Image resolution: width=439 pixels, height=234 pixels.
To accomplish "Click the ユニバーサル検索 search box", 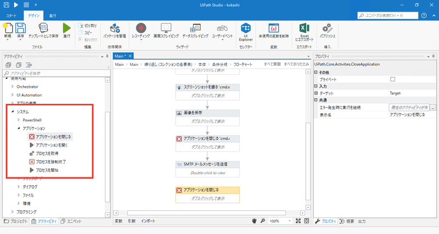I will click(x=388, y=15).
